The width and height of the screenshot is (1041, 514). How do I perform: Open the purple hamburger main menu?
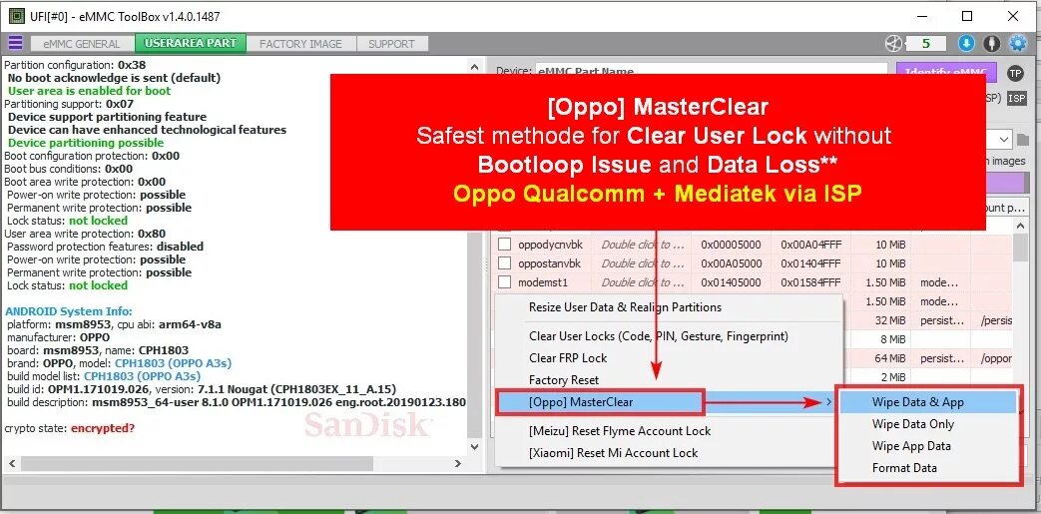15,44
